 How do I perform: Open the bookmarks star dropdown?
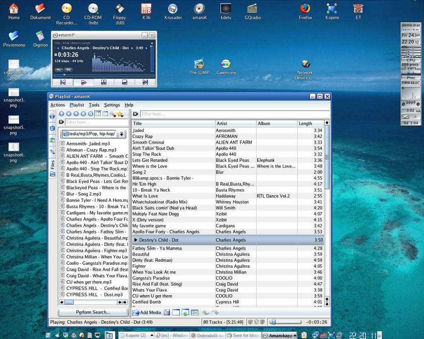(120, 114)
